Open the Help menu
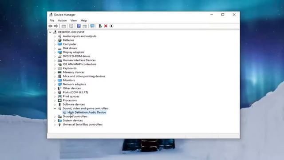This screenshot has width=284, height=160. [x=84, y=20]
